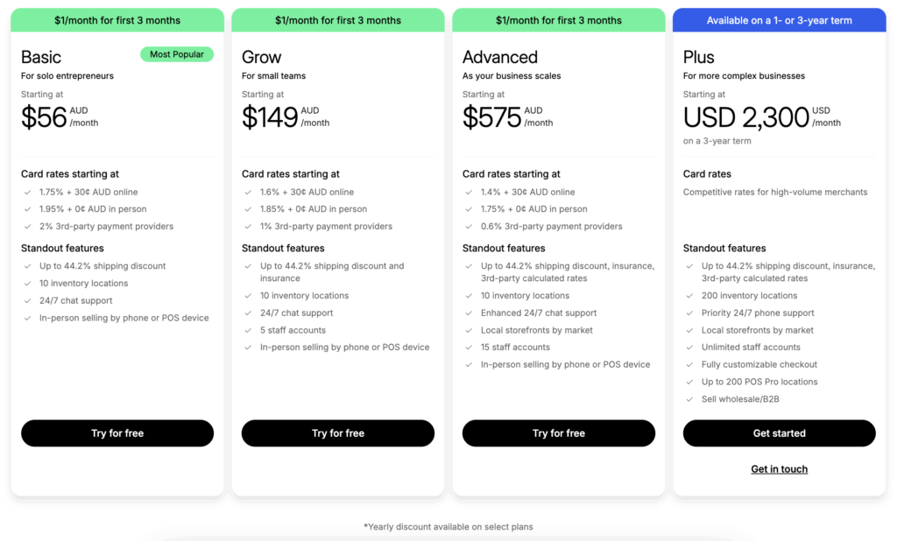
Task: Click Try for free under Advanced plan
Action: [559, 433]
